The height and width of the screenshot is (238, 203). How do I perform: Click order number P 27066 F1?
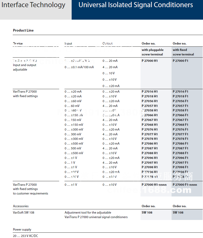180,115
